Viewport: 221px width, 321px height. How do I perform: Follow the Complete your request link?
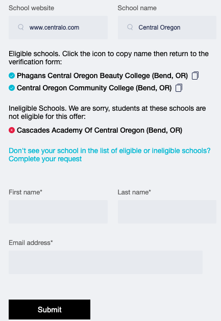(x=45, y=159)
